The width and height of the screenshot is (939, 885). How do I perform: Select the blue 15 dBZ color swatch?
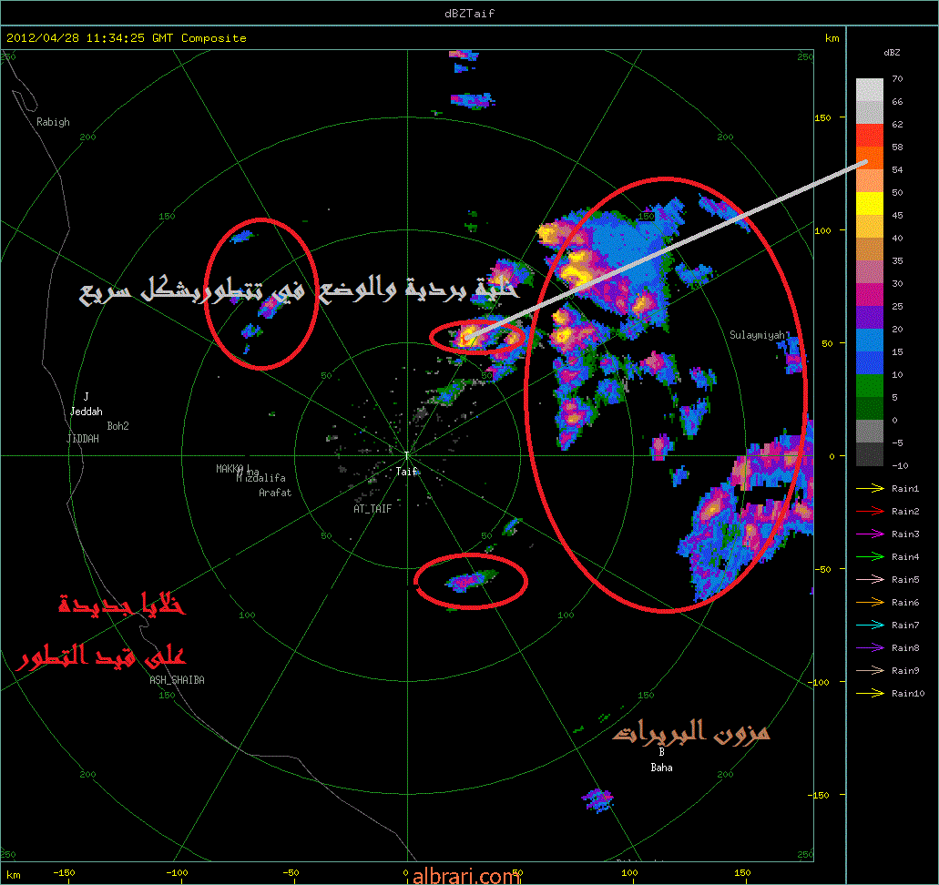(870, 341)
